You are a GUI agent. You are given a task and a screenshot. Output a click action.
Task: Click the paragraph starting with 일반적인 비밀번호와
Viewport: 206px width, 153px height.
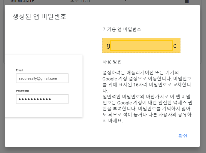[147, 108]
